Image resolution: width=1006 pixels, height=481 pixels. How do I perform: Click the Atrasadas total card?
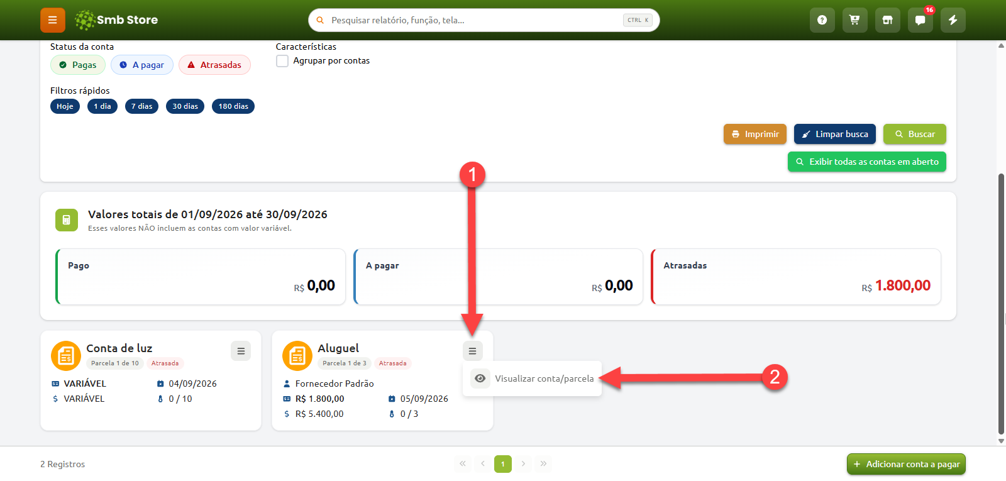click(796, 277)
